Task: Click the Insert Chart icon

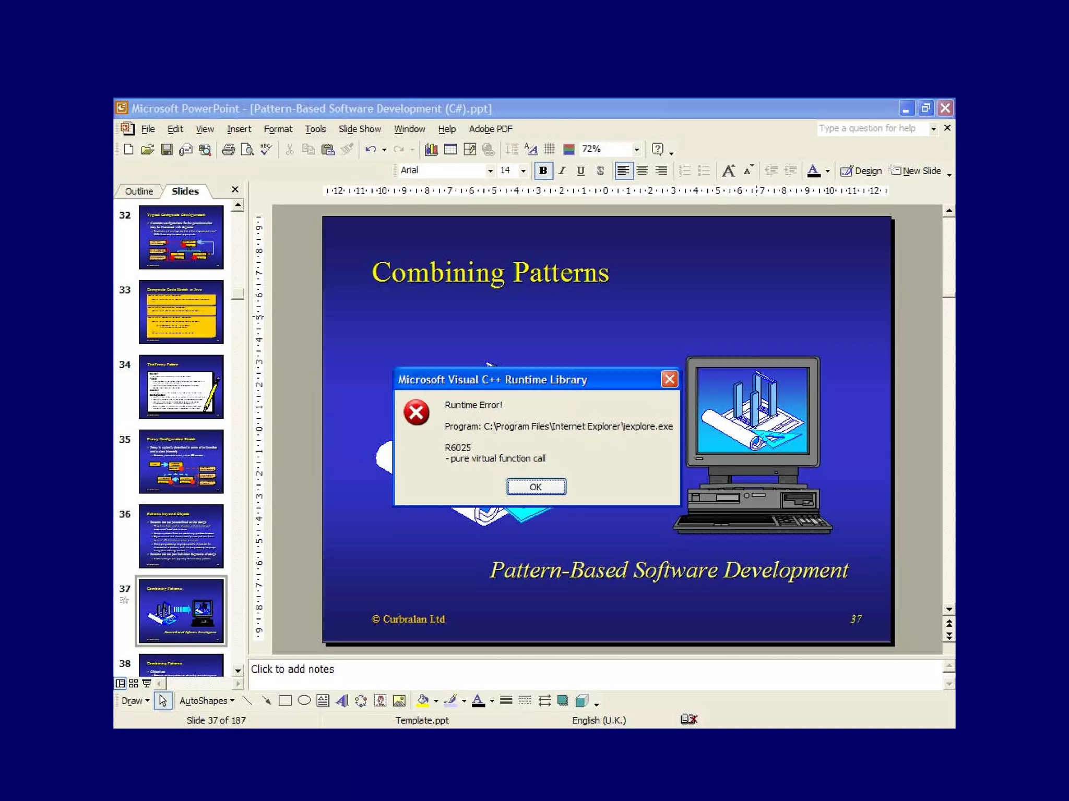Action: 431,150
